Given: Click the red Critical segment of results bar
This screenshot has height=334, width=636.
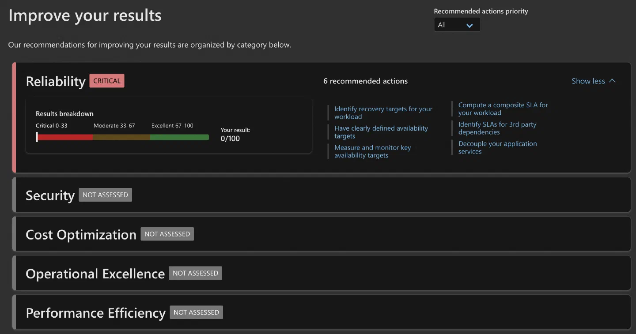Looking at the screenshot, I should [x=65, y=137].
